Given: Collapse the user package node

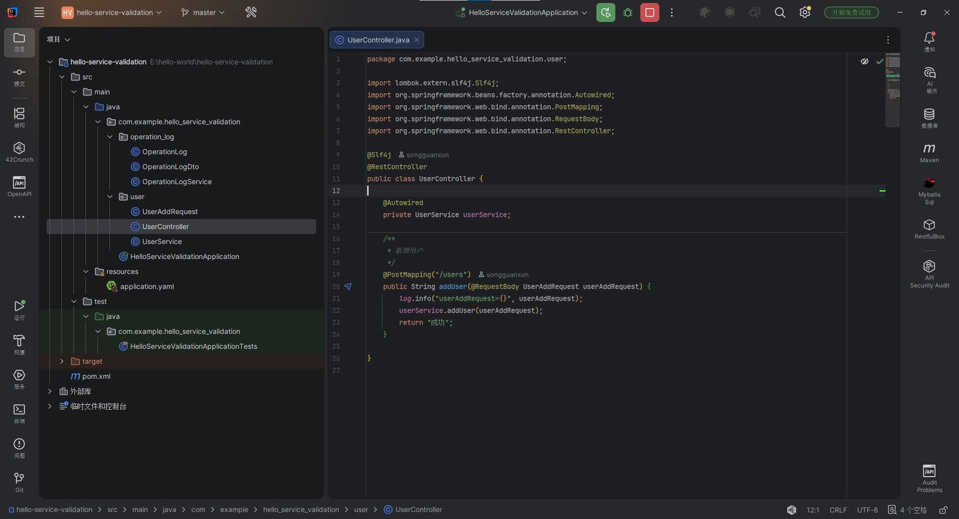Looking at the screenshot, I should [110, 197].
